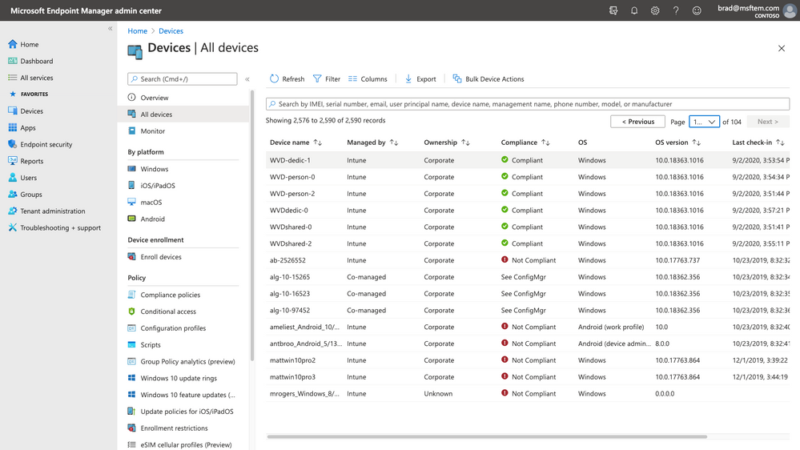Open Compliance policies menu item
Image resolution: width=800 pixels, height=450 pixels.
[170, 295]
